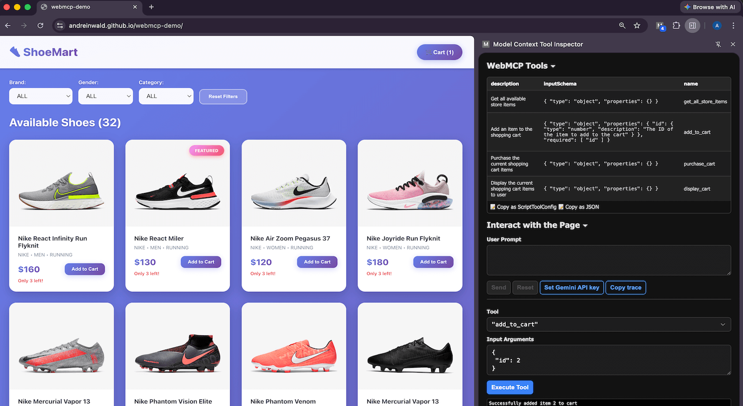The width and height of the screenshot is (743, 406).
Task: Click the Send button
Action: click(x=499, y=288)
